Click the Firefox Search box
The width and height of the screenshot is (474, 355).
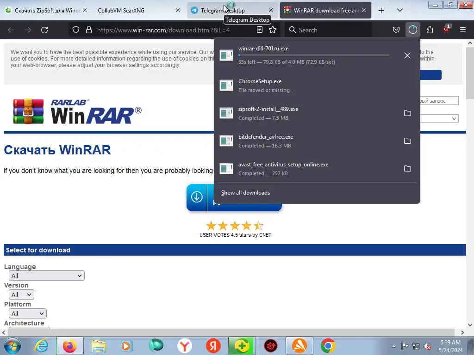click(328, 30)
